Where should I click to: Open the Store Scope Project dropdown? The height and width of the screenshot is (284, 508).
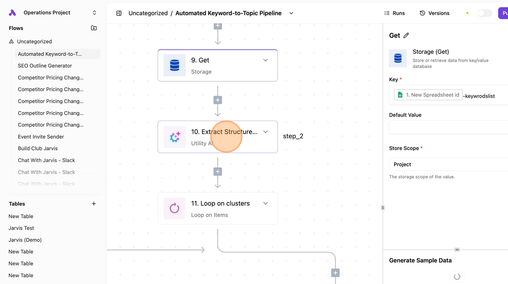449,164
